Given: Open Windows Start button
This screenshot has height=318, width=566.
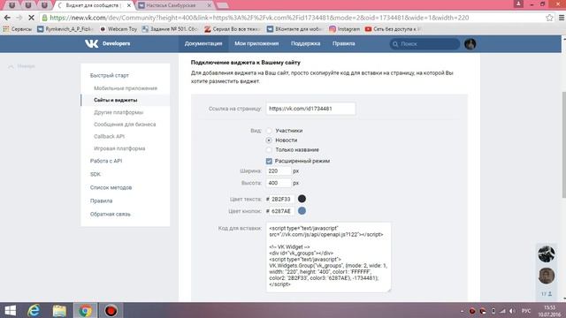Looking at the screenshot, I should coord(10,310).
